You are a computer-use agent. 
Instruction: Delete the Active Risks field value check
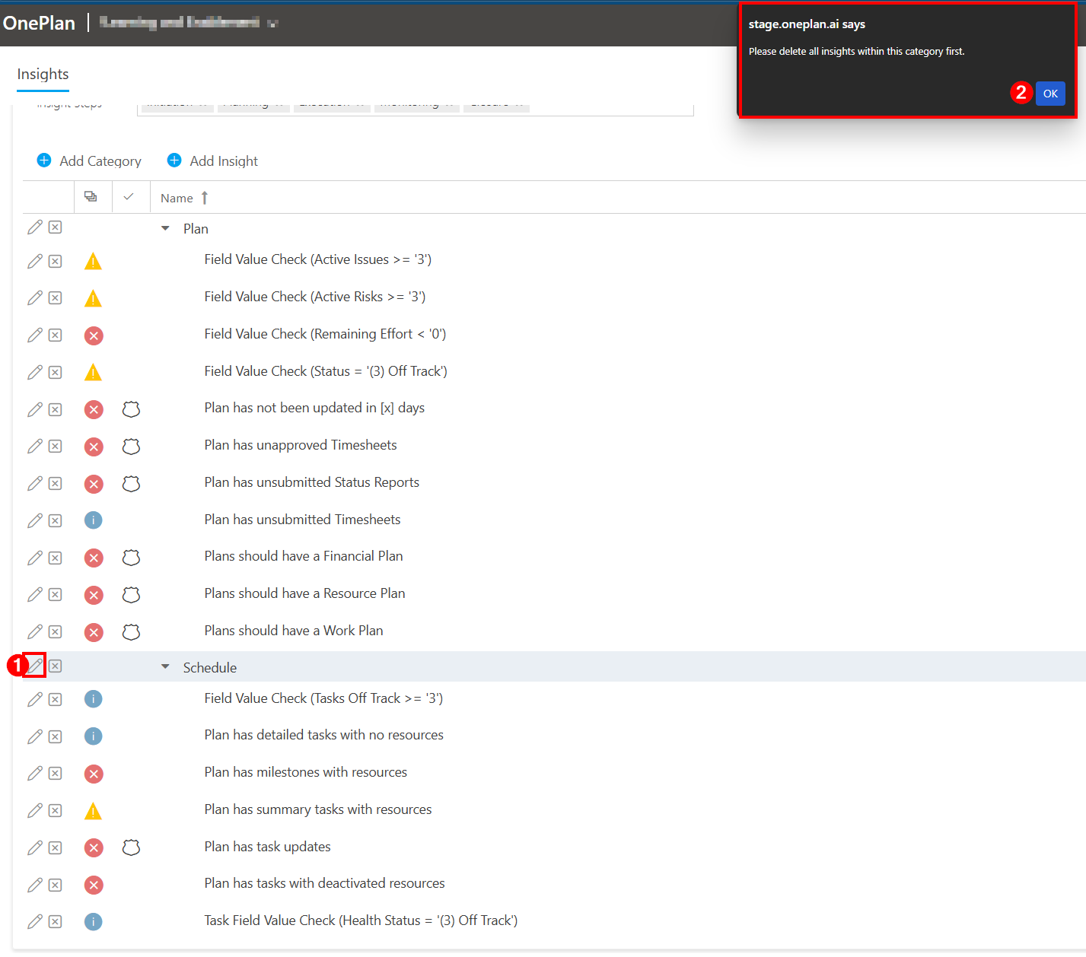(56, 298)
